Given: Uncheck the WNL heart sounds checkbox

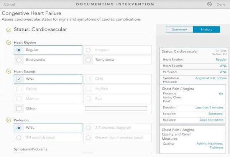Looking at the screenshot, I should 19,79.
